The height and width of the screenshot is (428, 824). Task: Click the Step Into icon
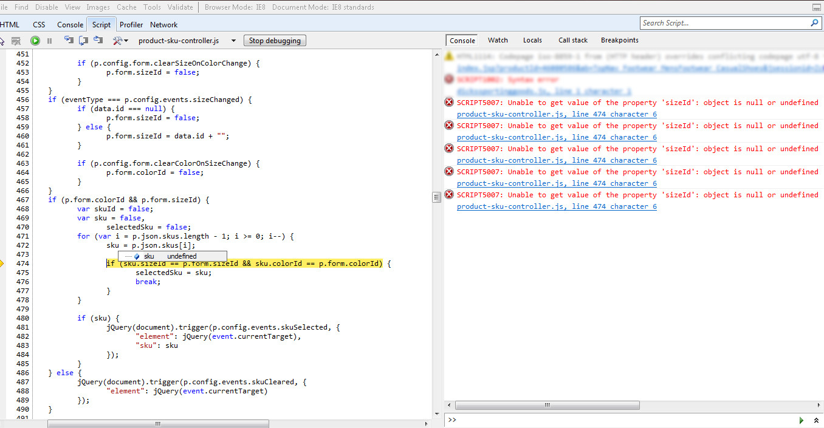coord(69,41)
